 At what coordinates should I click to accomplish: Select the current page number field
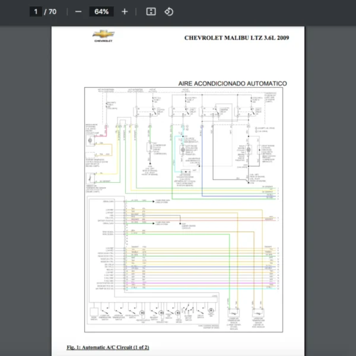(36, 11)
